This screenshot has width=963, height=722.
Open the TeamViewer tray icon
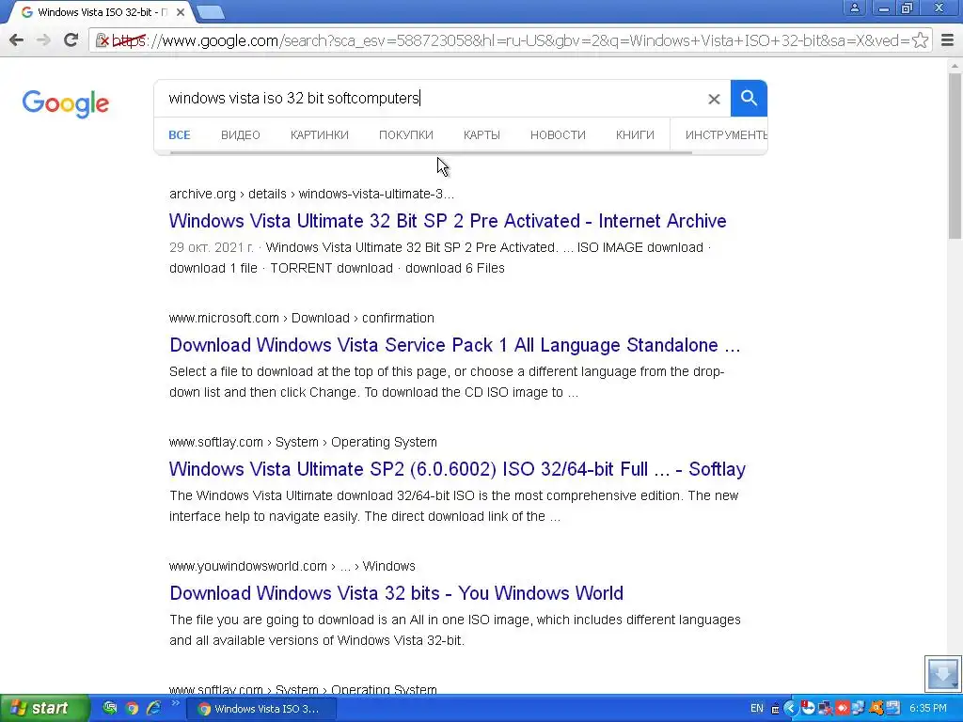tap(808, 708)
